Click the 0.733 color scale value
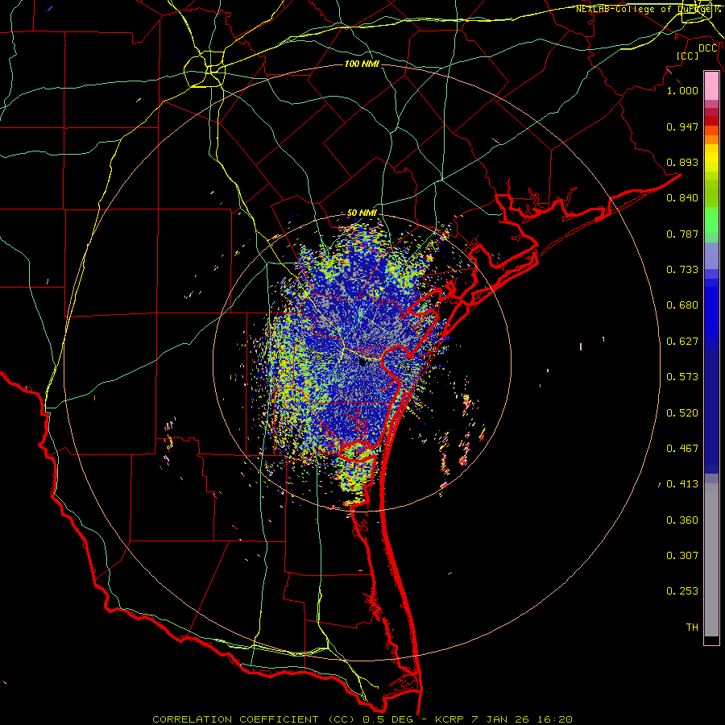This screenshot has width=725, height=725. [682, 270]
